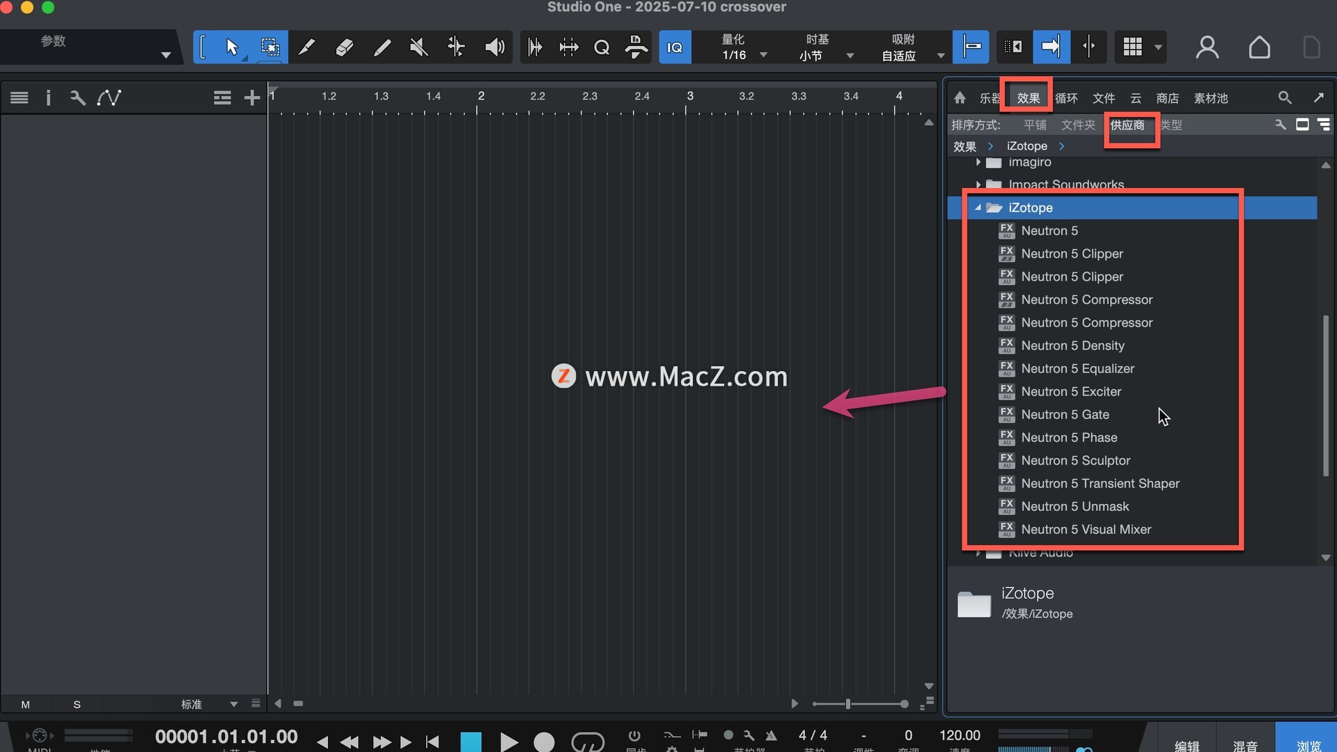Select the Range tool
Viewport: 1337px width, 752px height.
click(270, 47)
